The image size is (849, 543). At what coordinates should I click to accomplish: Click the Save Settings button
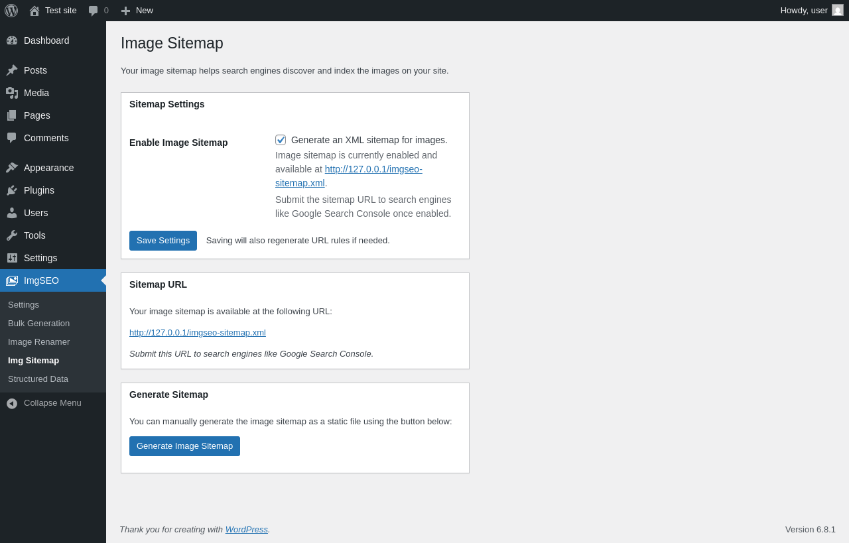coord(163,241)
